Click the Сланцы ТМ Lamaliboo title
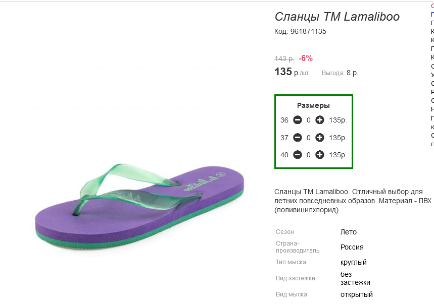The image size is (434, 305). [x=337, y=17]
